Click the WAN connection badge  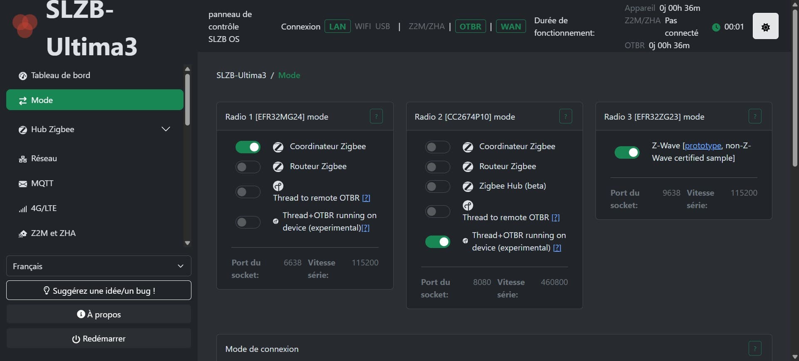pyautogui.click(x=511, y=27)
